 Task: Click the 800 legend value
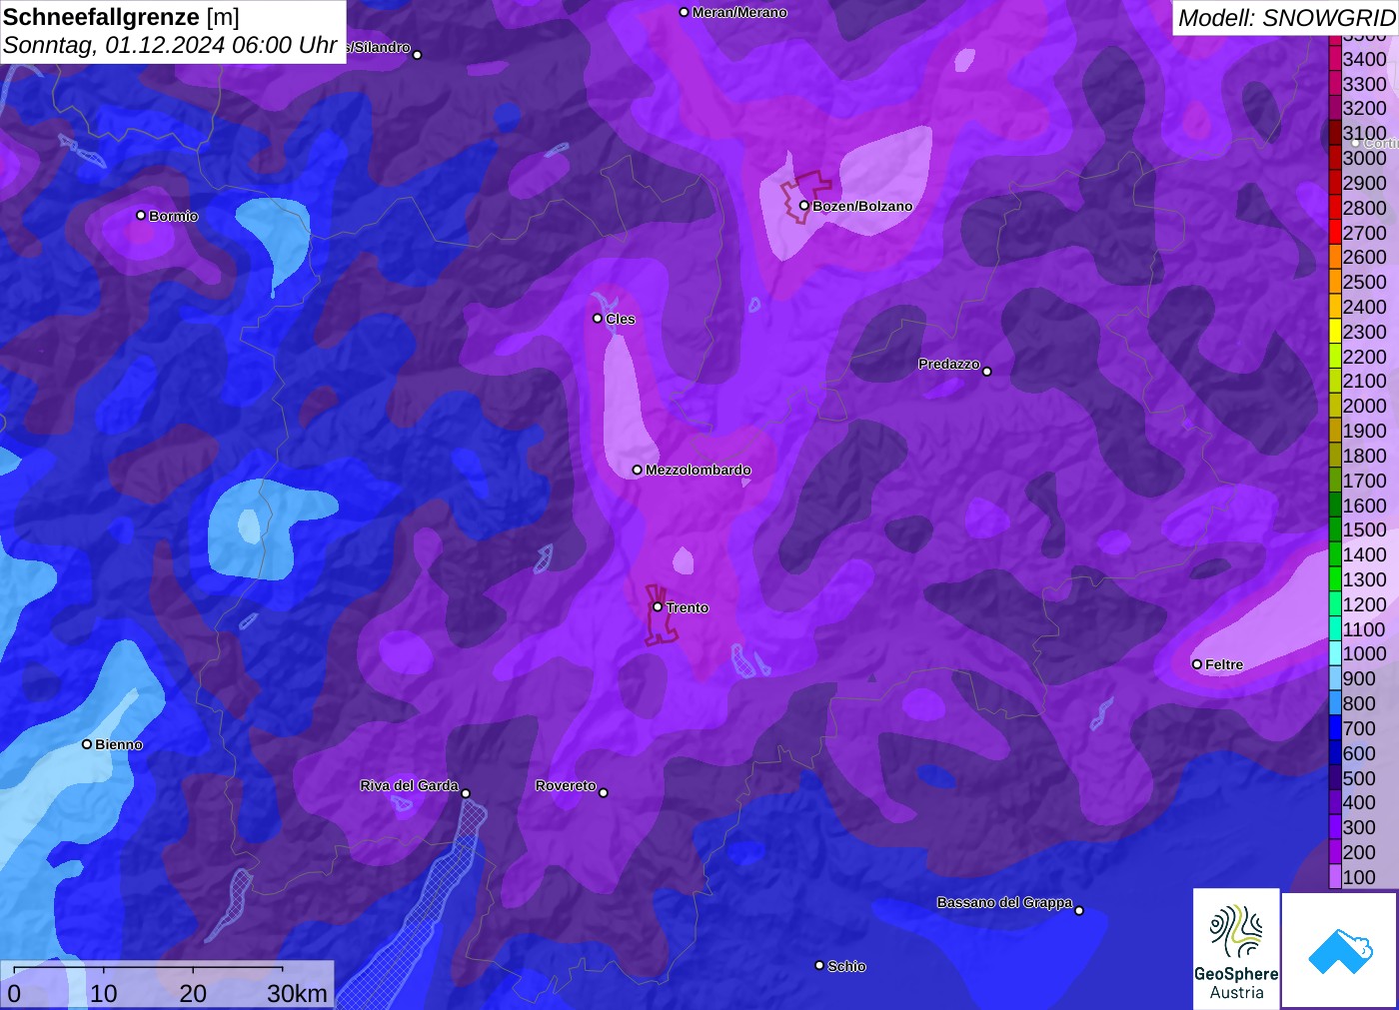pos(1359,703)
